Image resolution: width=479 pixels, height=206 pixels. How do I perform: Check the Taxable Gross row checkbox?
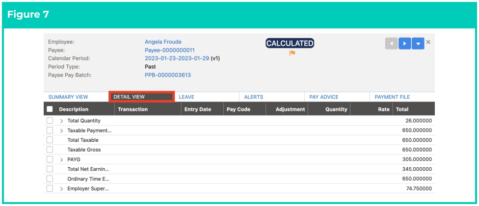coord(50,150)
